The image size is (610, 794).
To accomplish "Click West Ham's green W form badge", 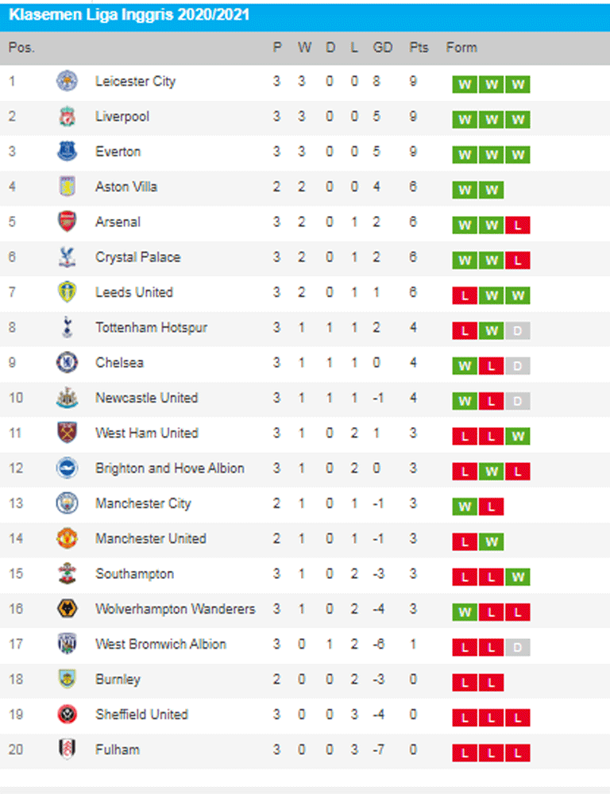I will [518, 437].
